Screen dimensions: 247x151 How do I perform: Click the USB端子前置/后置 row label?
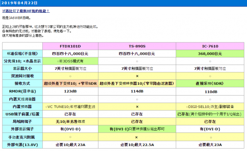pyautogui.click(x=22, y=114)
